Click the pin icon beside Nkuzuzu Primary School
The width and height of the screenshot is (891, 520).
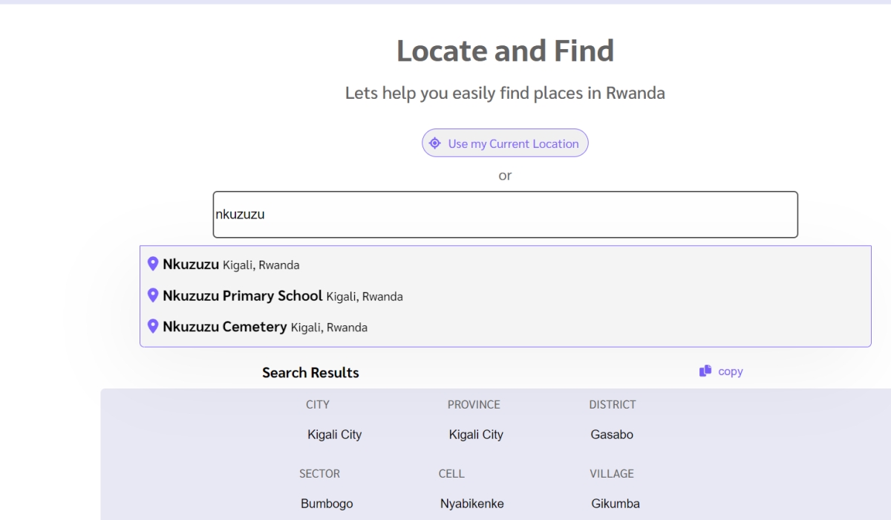tap(153, 296)
